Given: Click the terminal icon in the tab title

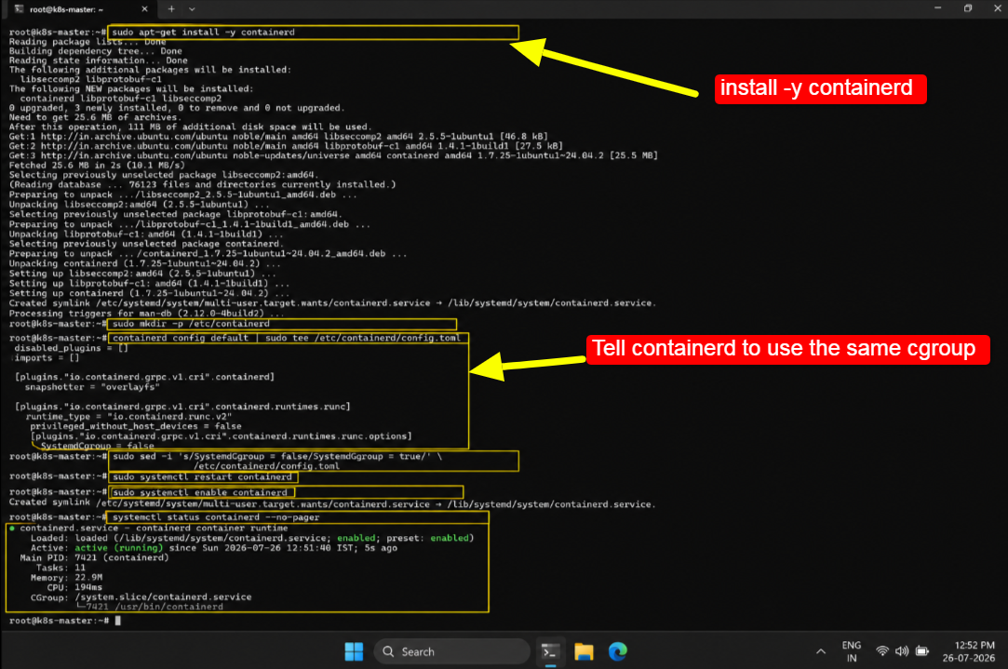Looking at the screenshot, I should click(20, 9).
